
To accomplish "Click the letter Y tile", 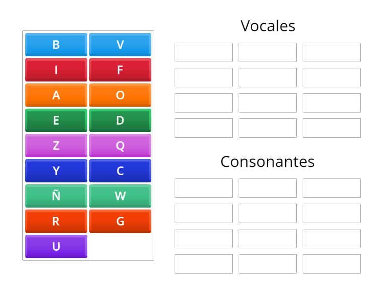I will coord(56,171).
